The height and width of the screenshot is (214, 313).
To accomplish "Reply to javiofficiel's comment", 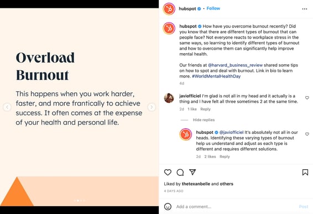I will [205, 109].
